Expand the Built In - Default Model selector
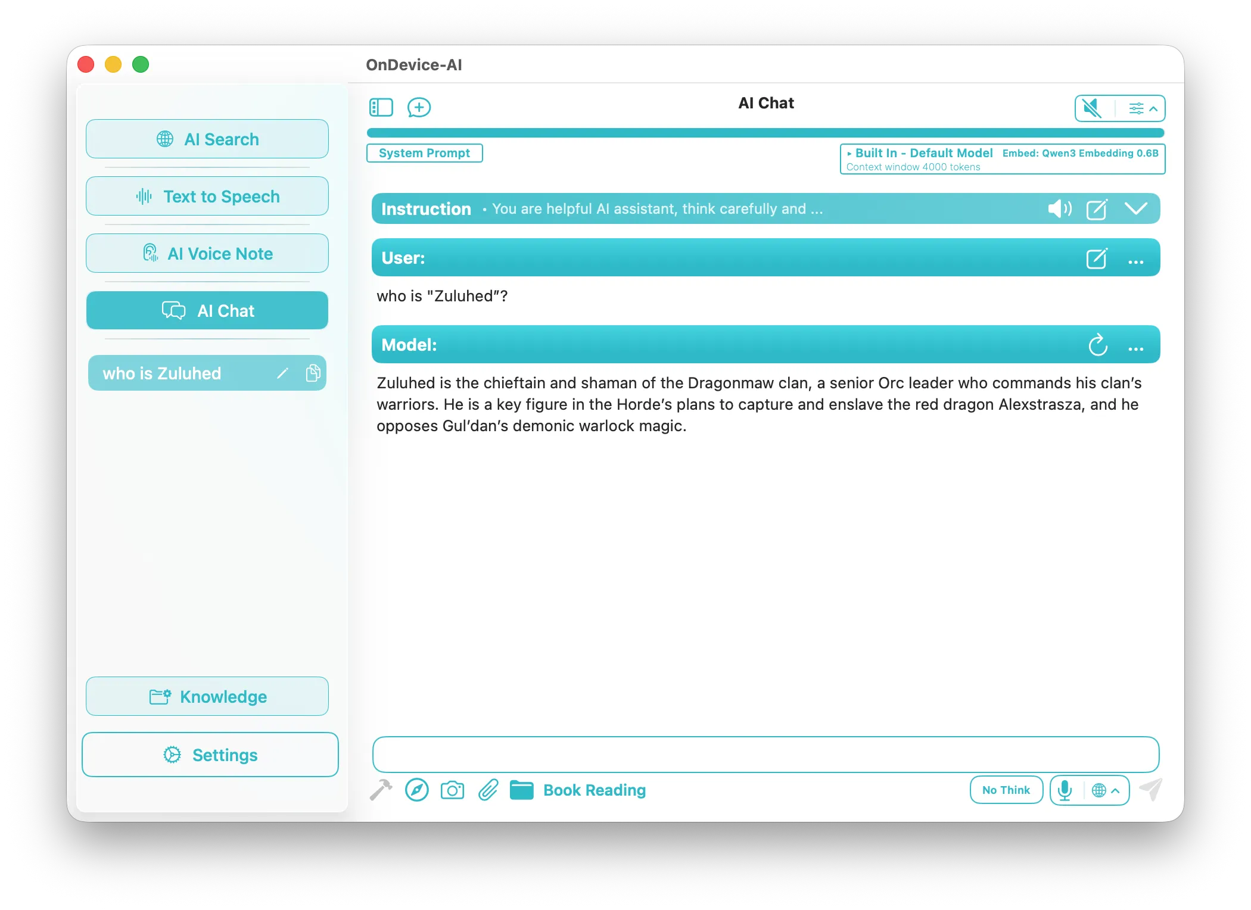 [x=920, y=153]
